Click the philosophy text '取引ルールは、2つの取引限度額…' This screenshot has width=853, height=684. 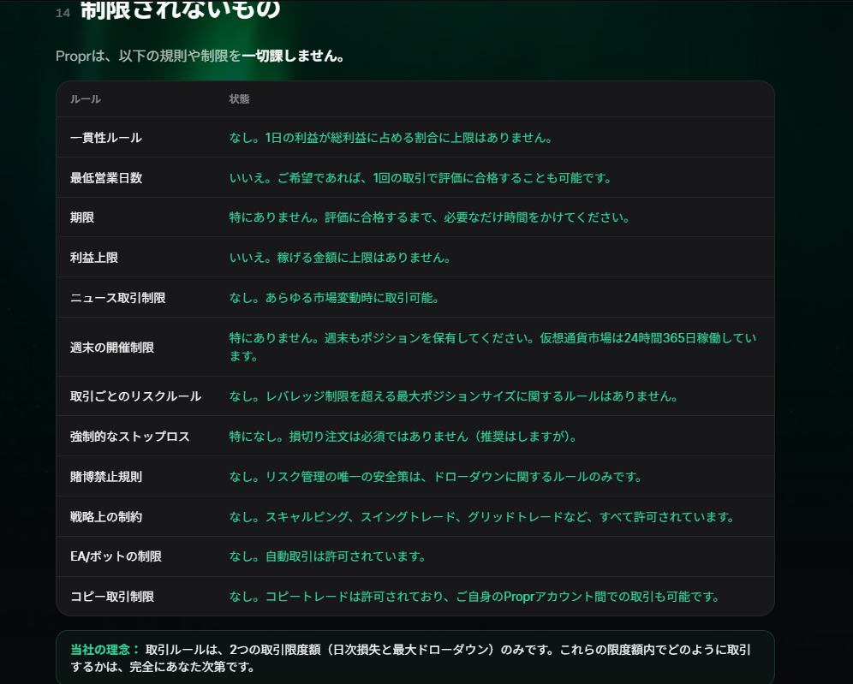click(411, 658)
